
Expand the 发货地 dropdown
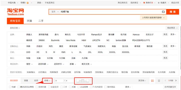click(x=142, y=81)
